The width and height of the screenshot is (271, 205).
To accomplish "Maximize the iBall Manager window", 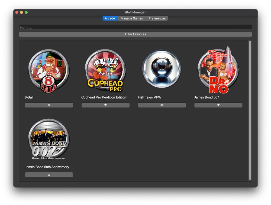I will 26,12.
